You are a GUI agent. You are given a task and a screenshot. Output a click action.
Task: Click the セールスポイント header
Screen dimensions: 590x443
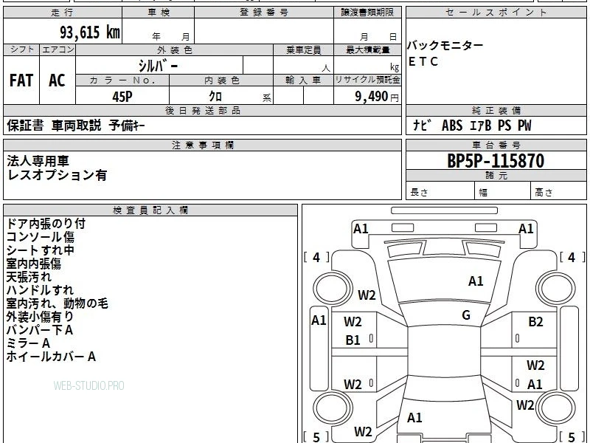coord(496,12)
